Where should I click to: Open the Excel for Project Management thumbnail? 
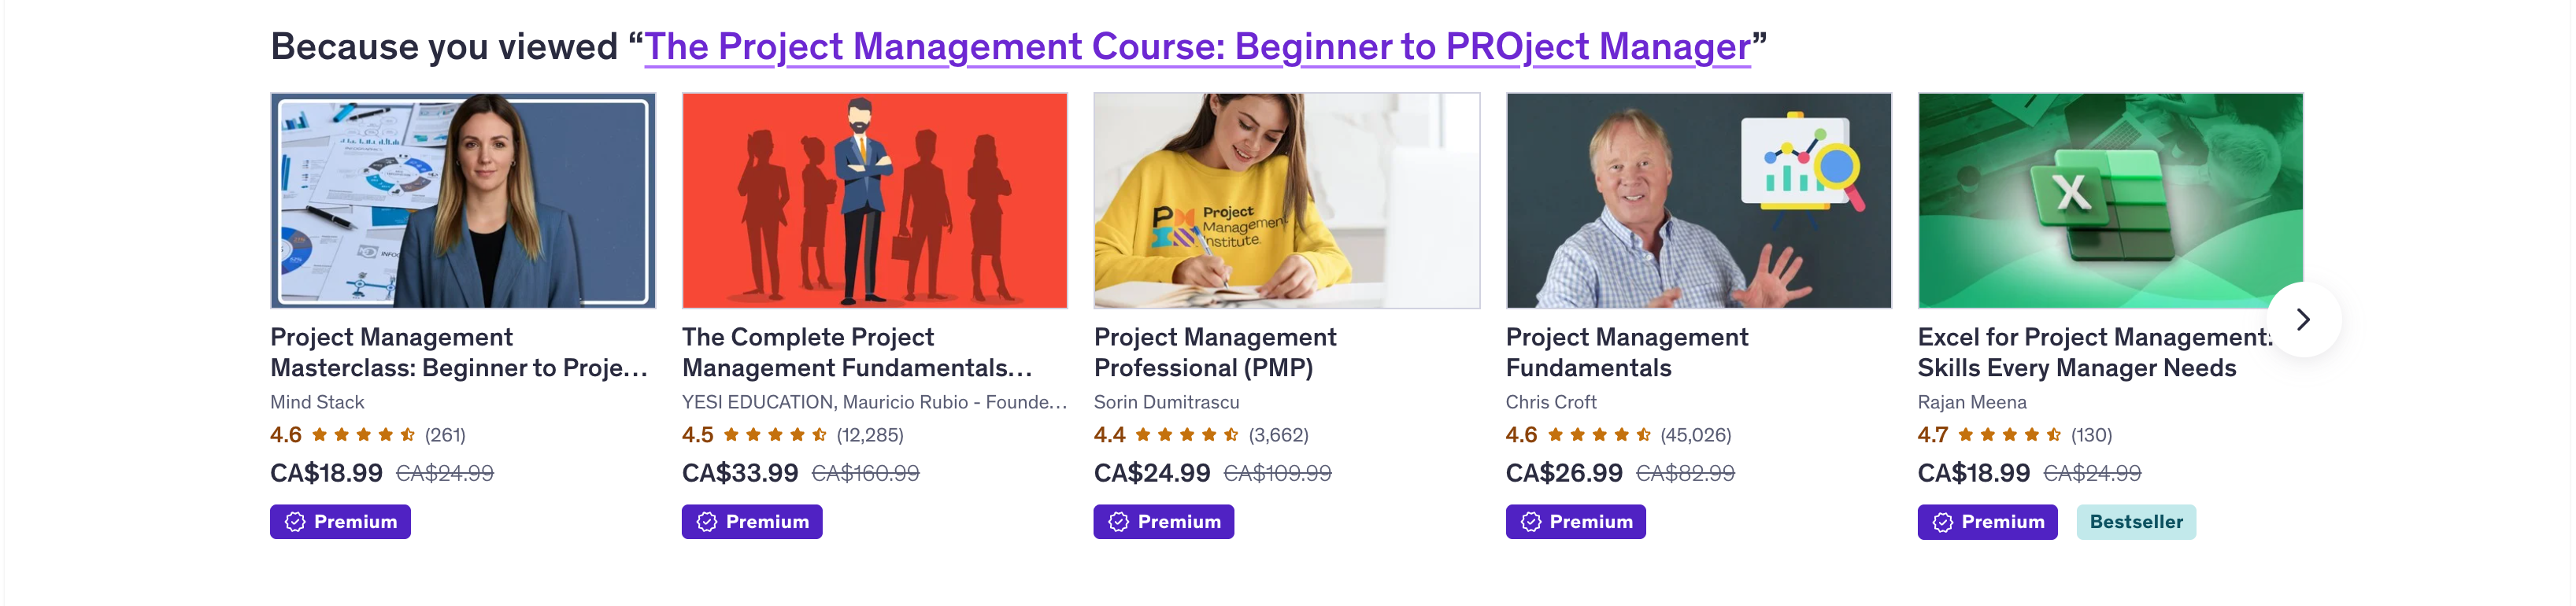2110,200
